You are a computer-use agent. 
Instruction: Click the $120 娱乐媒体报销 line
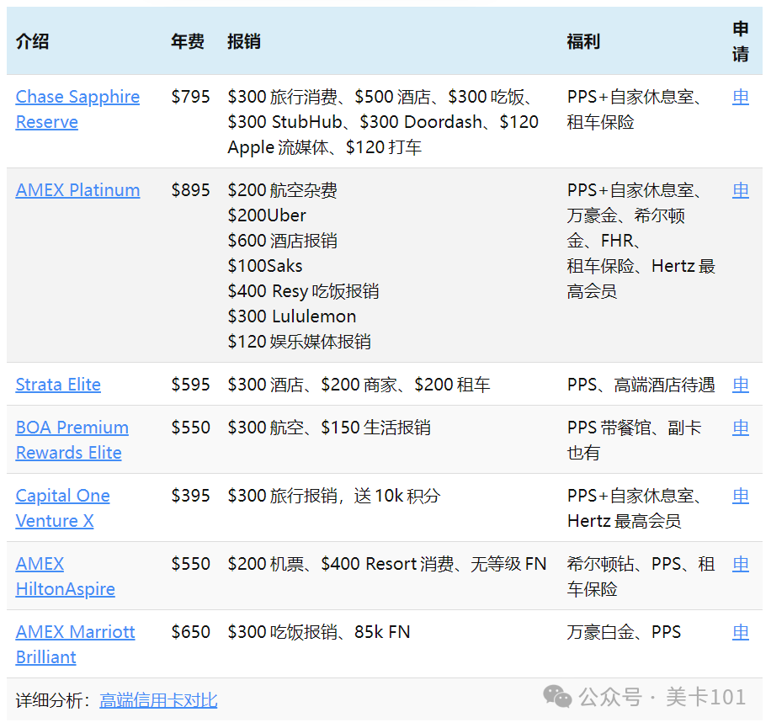tap(299, 342)
